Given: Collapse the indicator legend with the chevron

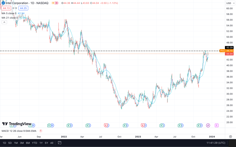Looking at the screenshot, I should [4, 22].
